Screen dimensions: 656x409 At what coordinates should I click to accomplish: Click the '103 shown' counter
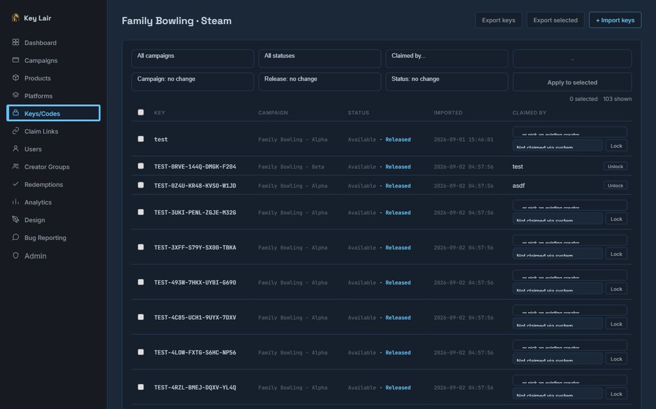click(617, 99)
